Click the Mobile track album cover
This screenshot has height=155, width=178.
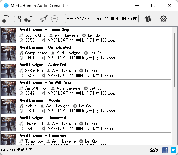pyautogui.click(x=9, y=106)
